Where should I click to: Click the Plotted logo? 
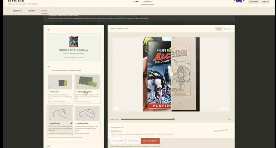tap(16, 1)
